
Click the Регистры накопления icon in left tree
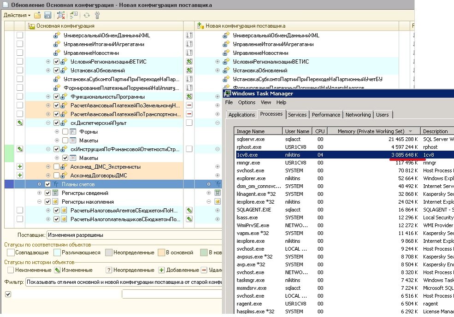(56, 202)
